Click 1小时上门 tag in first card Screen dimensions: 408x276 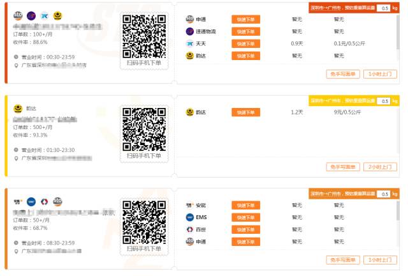(x=380, y=74)
